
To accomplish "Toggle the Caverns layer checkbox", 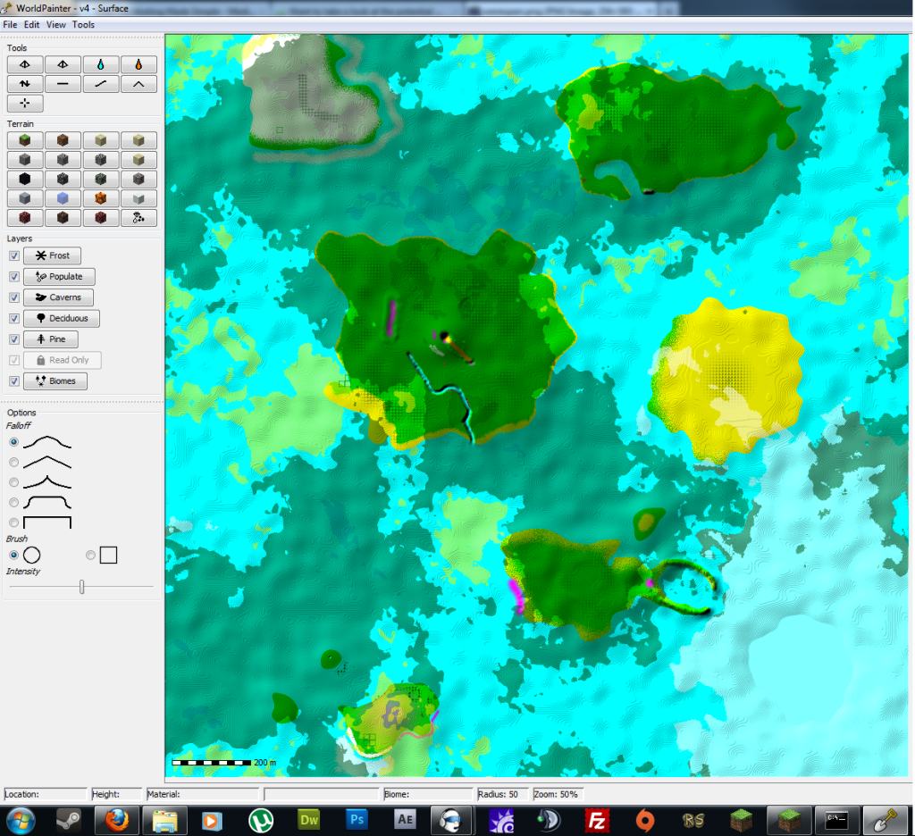I will coord(14,298).
